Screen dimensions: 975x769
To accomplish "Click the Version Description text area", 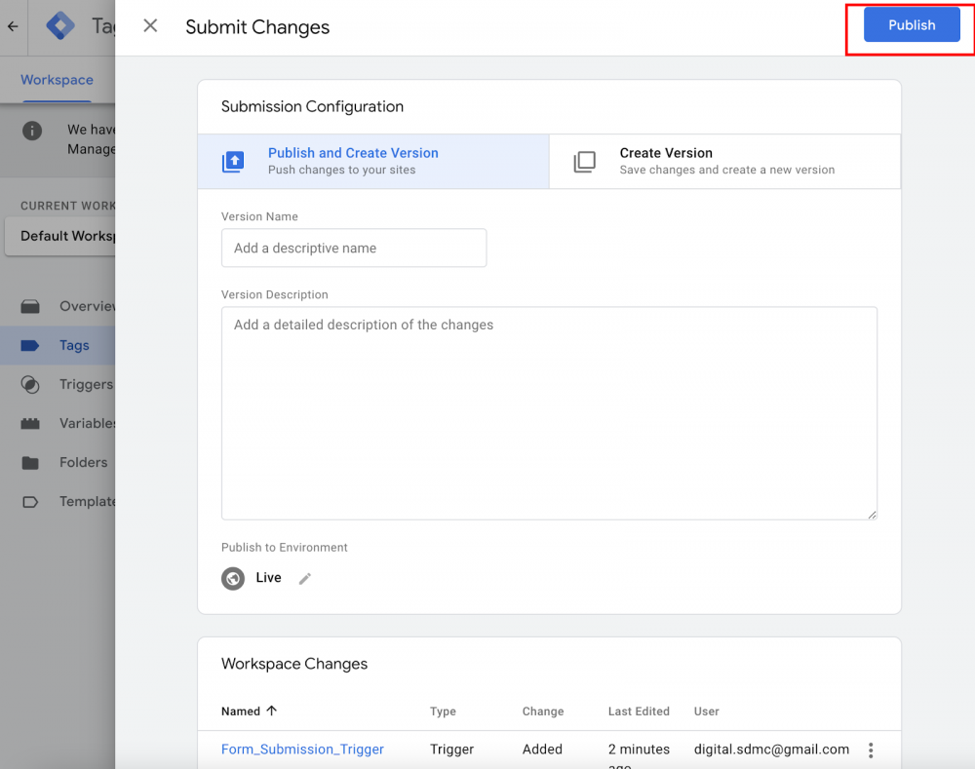I will tap(549, 413).
